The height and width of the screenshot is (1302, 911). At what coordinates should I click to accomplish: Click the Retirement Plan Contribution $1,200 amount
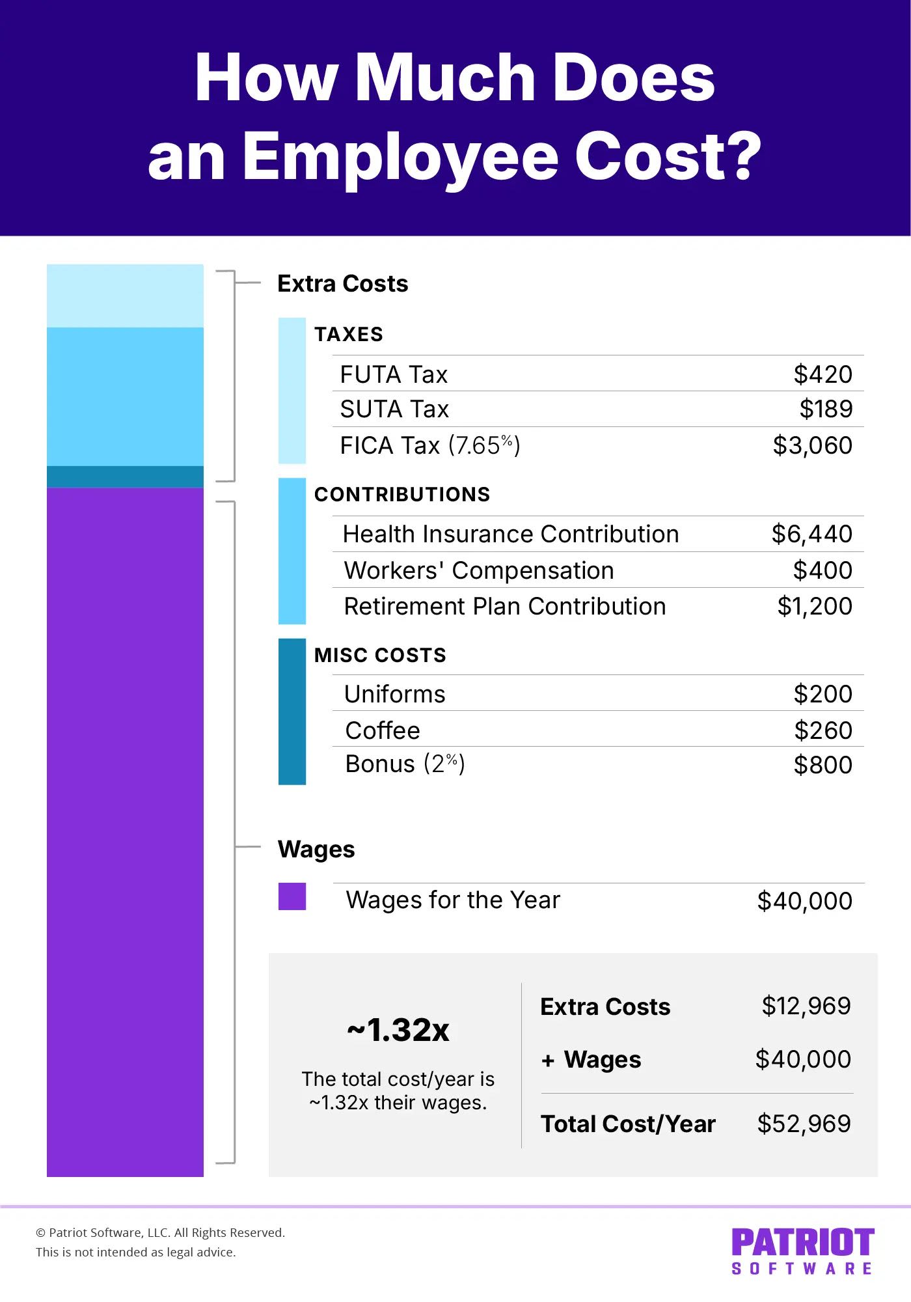pos(815,607)
